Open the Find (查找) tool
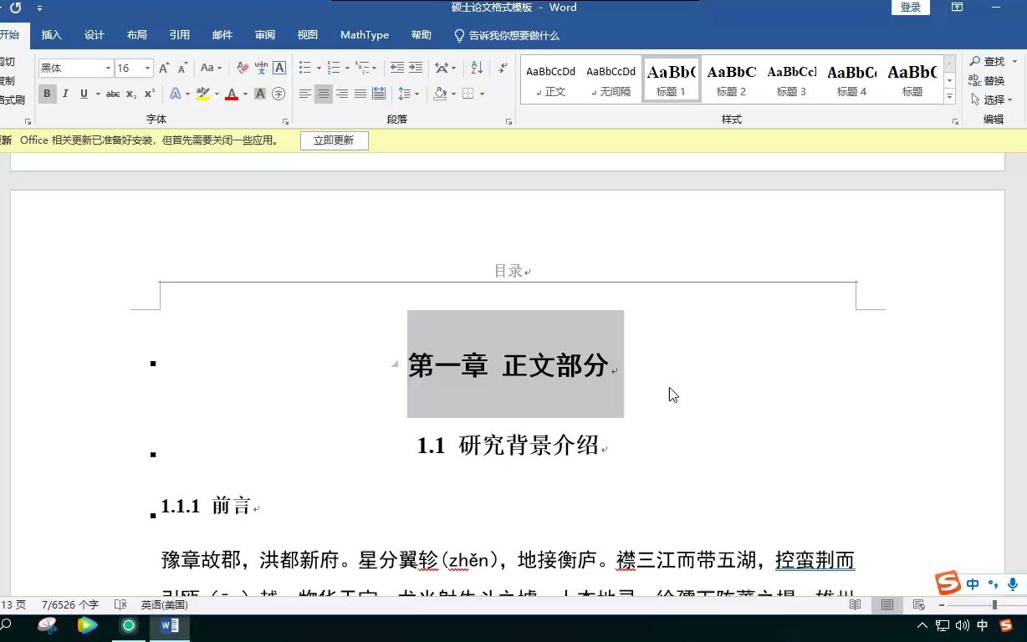Screen dimensions: 1027x642 (x=990, y=61)
